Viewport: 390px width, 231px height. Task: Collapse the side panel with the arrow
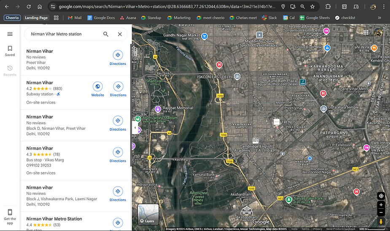coord(135,128)
